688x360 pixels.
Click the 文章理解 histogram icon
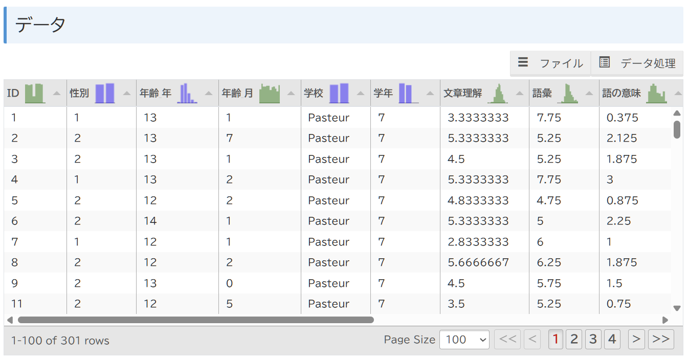pos(498,93)
